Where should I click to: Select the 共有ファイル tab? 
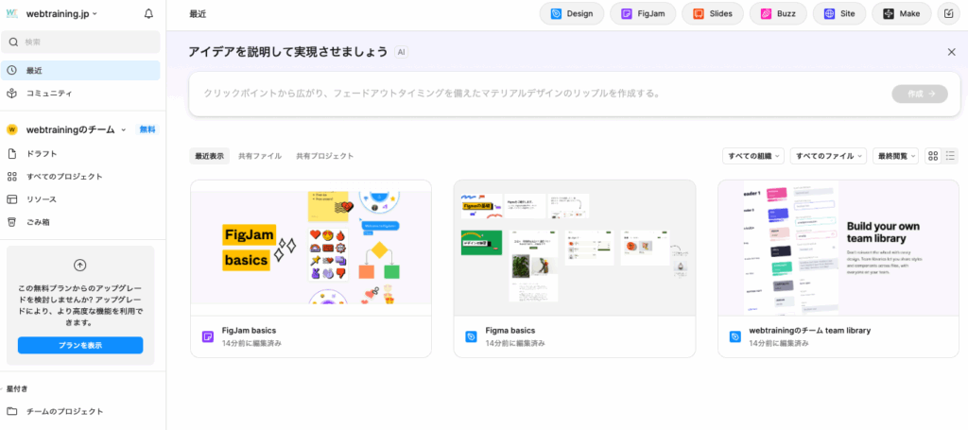[259, 156]
